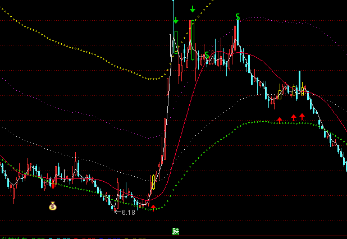Click the money bag icon below the candles

[52, 206]
